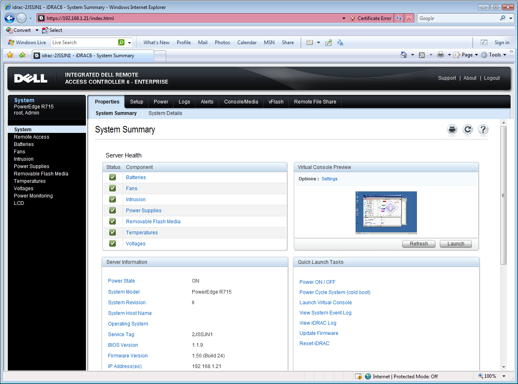The image size is (518, 384).
Task: Open the Console/Media tab
Action: pos(241,102)
